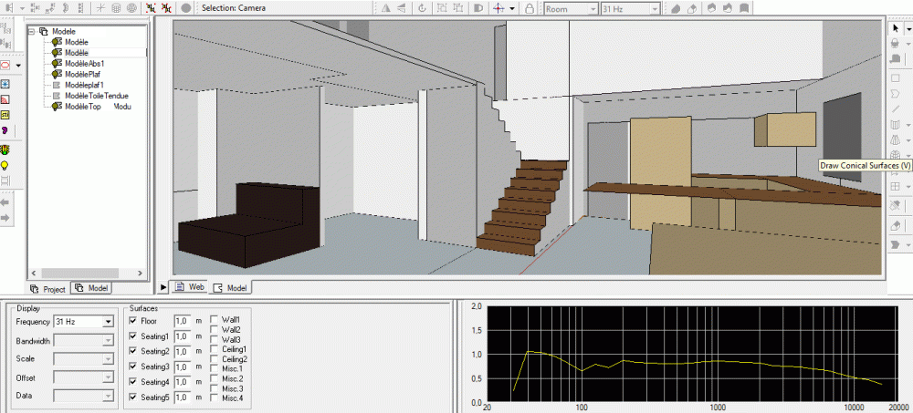913x413 pixels.
Task: Click the crossed-out red marker icon in the toolbar
Action: click(166, 8)
